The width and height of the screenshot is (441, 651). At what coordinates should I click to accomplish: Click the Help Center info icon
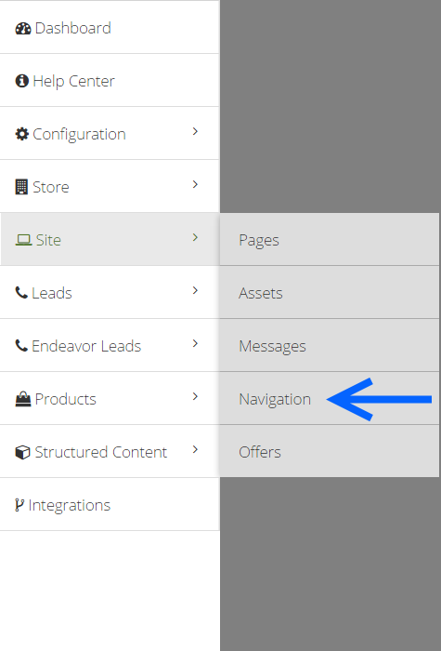pos(21,81)
